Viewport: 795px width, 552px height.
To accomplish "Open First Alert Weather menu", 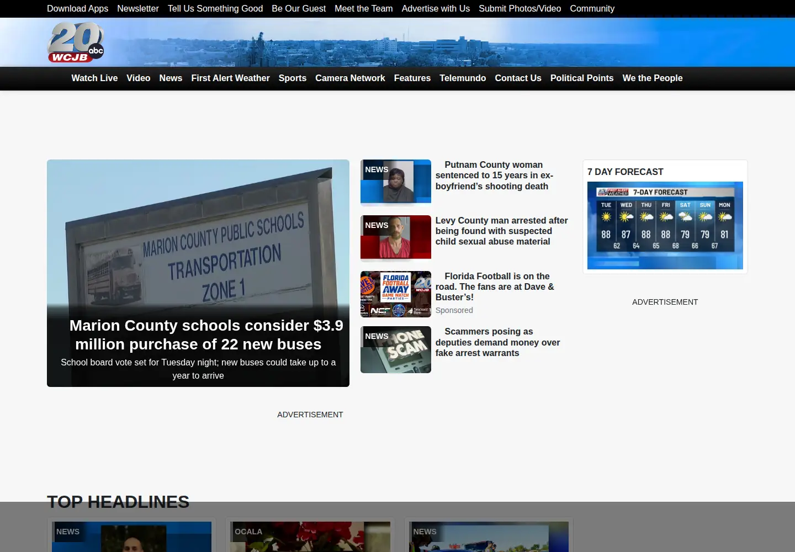I will 231,78.
